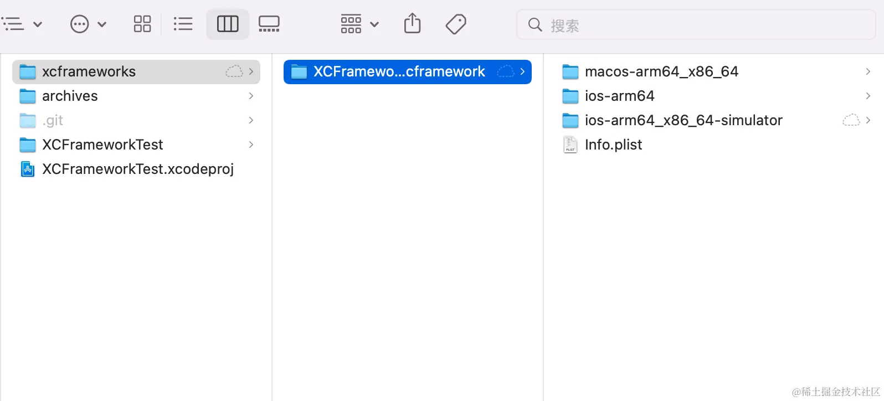
Task: Expand the ios-arm64 folder chevron
Action: [868, 96]
